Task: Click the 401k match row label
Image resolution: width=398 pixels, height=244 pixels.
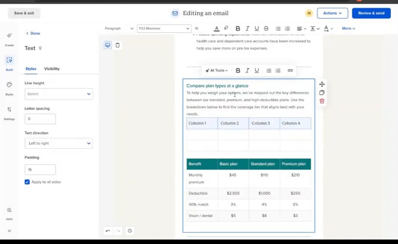Action: pos(199,205)
